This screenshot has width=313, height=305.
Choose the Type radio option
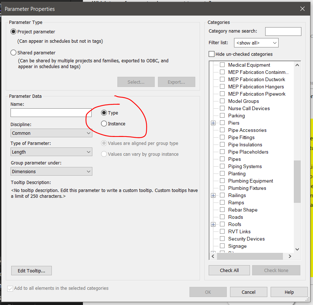[104, 113]
